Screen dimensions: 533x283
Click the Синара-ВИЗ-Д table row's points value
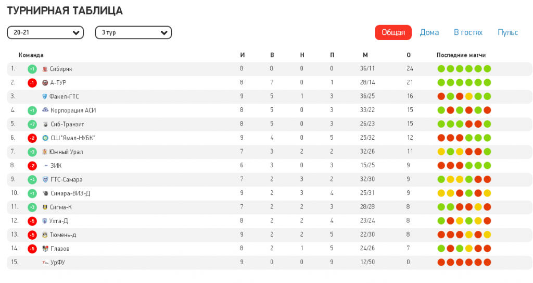click(x=409, y=193)
